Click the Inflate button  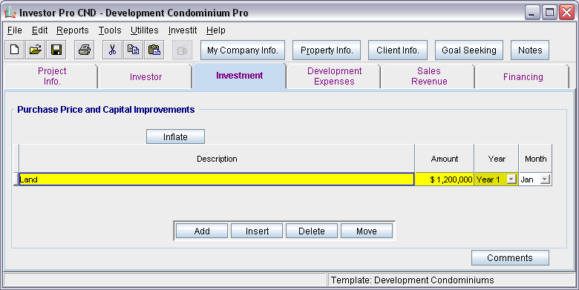point(175,137)
